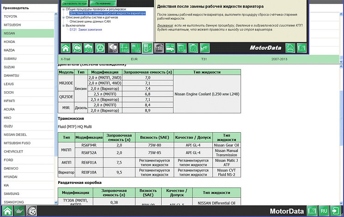This screenshot has height=217, width=344.
Task: Choose LEXUS manufacturer
Action: [28, 84]
